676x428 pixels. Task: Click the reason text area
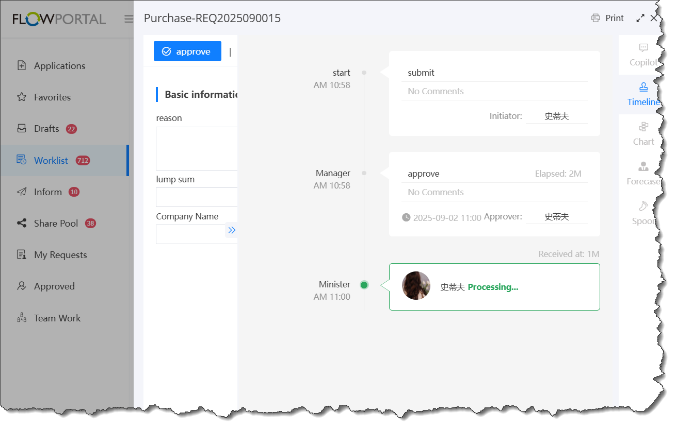pyautogui.click(x=197, y=148)
